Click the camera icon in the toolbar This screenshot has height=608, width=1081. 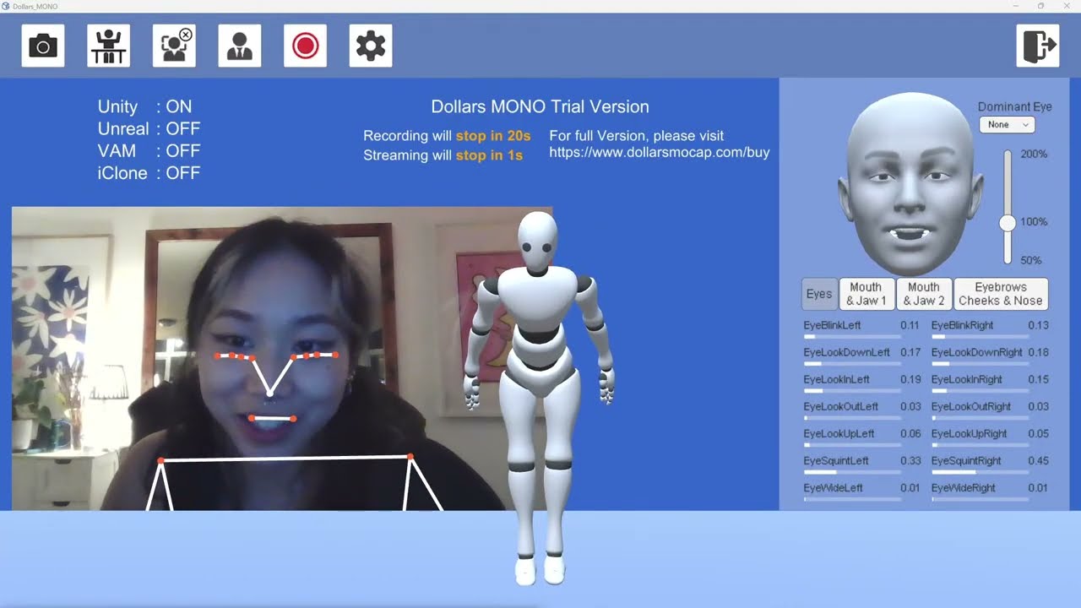pyautogui.click(x=43, y=46)
